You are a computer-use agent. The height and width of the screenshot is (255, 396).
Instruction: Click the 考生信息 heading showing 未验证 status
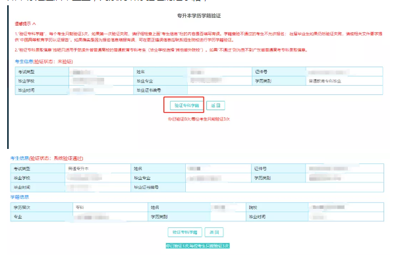click(x=43, y=61)
